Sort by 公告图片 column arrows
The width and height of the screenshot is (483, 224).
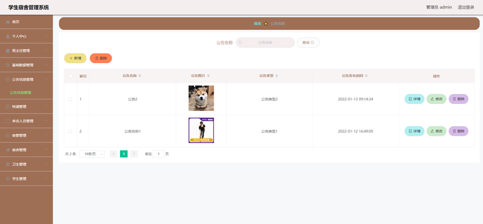208,76
